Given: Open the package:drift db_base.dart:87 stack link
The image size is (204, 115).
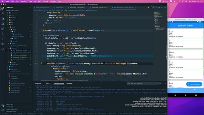Looking at the screenshot, I should tap(153, 98).
